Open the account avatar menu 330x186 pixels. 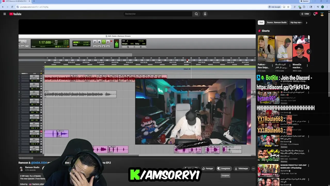click(x=322, y=14)
